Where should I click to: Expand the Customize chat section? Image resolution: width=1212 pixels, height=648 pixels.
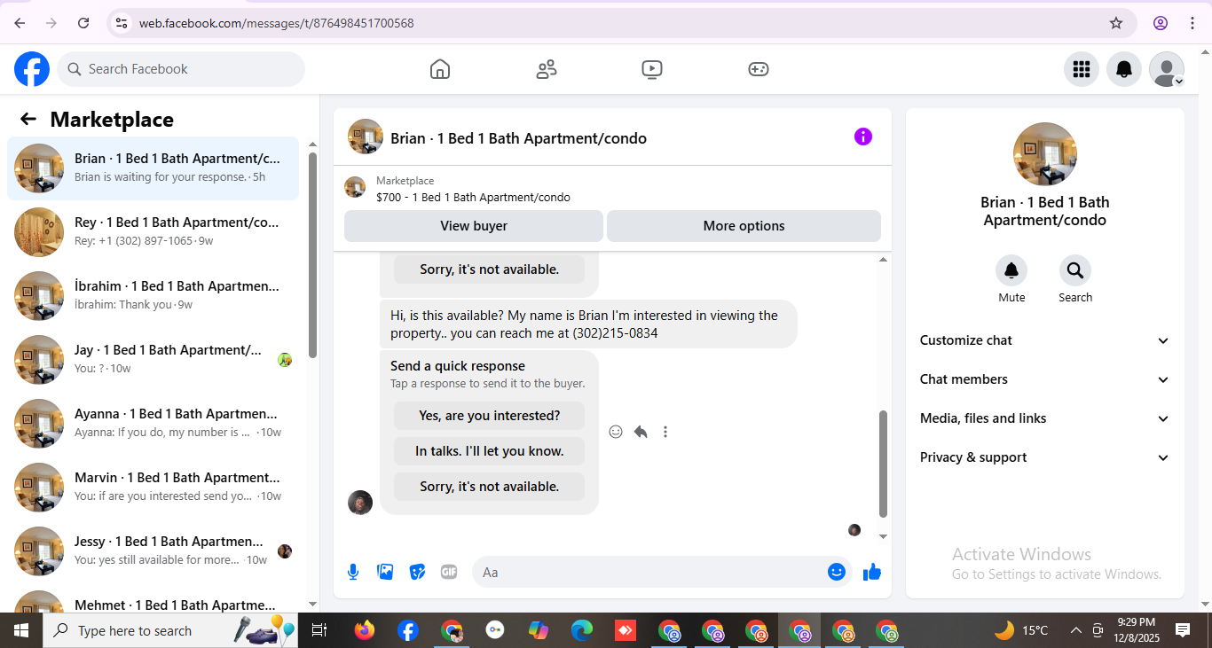(x=1045, y=340)
